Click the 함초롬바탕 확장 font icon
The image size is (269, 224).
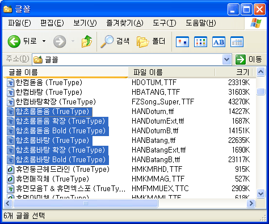11,150
